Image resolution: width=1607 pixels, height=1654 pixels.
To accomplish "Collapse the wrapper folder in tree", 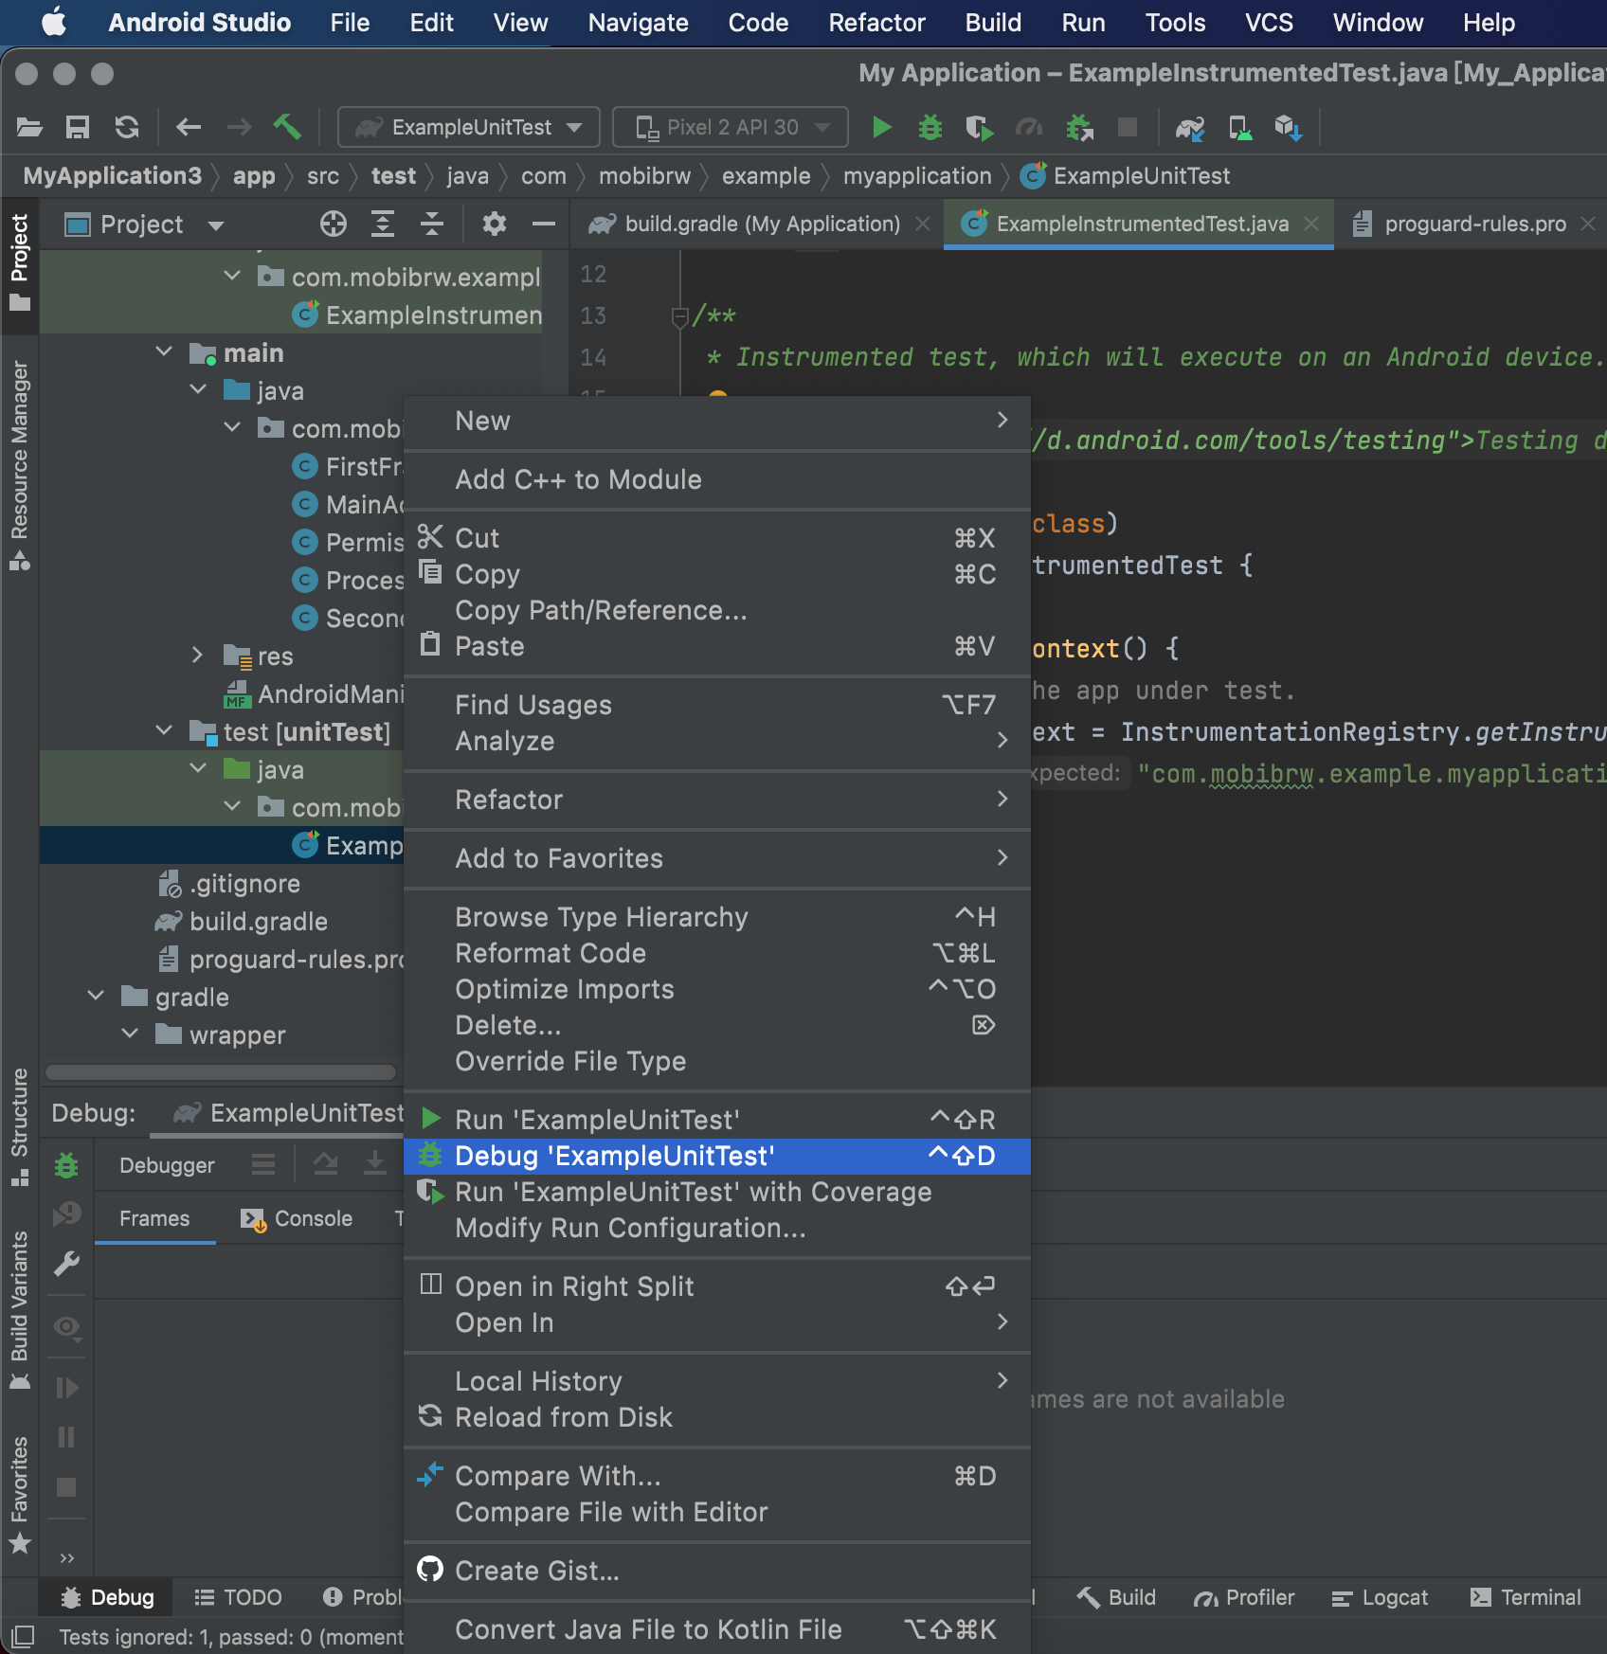I will 130,1034.
